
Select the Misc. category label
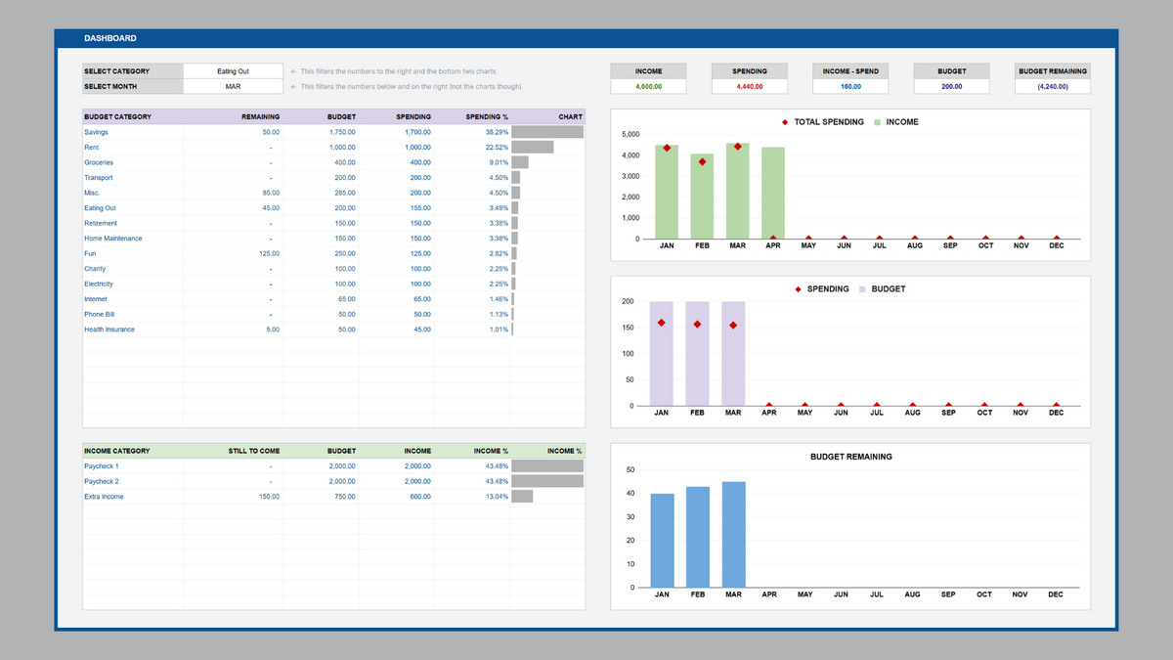pyautogui.click(x=92, y=193)
